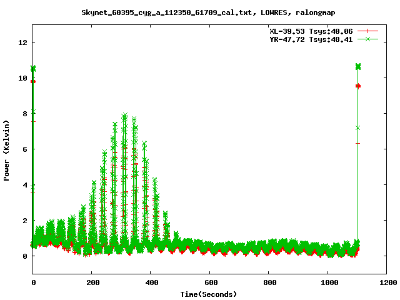Select the legend entry XL-39.53 Tsys:40.06

click(311, 31)
